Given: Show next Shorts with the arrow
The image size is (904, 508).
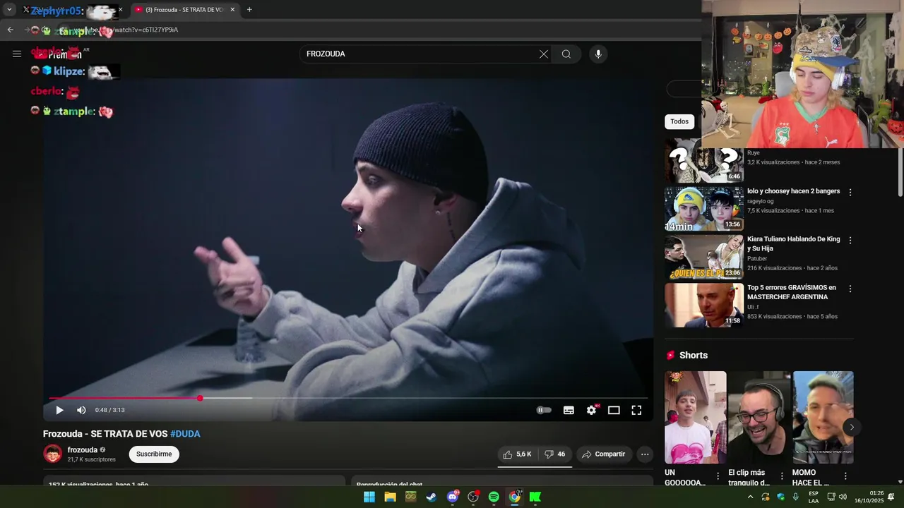Looking at the screenshot, I should pyautogui.click(x=852, y=427).
